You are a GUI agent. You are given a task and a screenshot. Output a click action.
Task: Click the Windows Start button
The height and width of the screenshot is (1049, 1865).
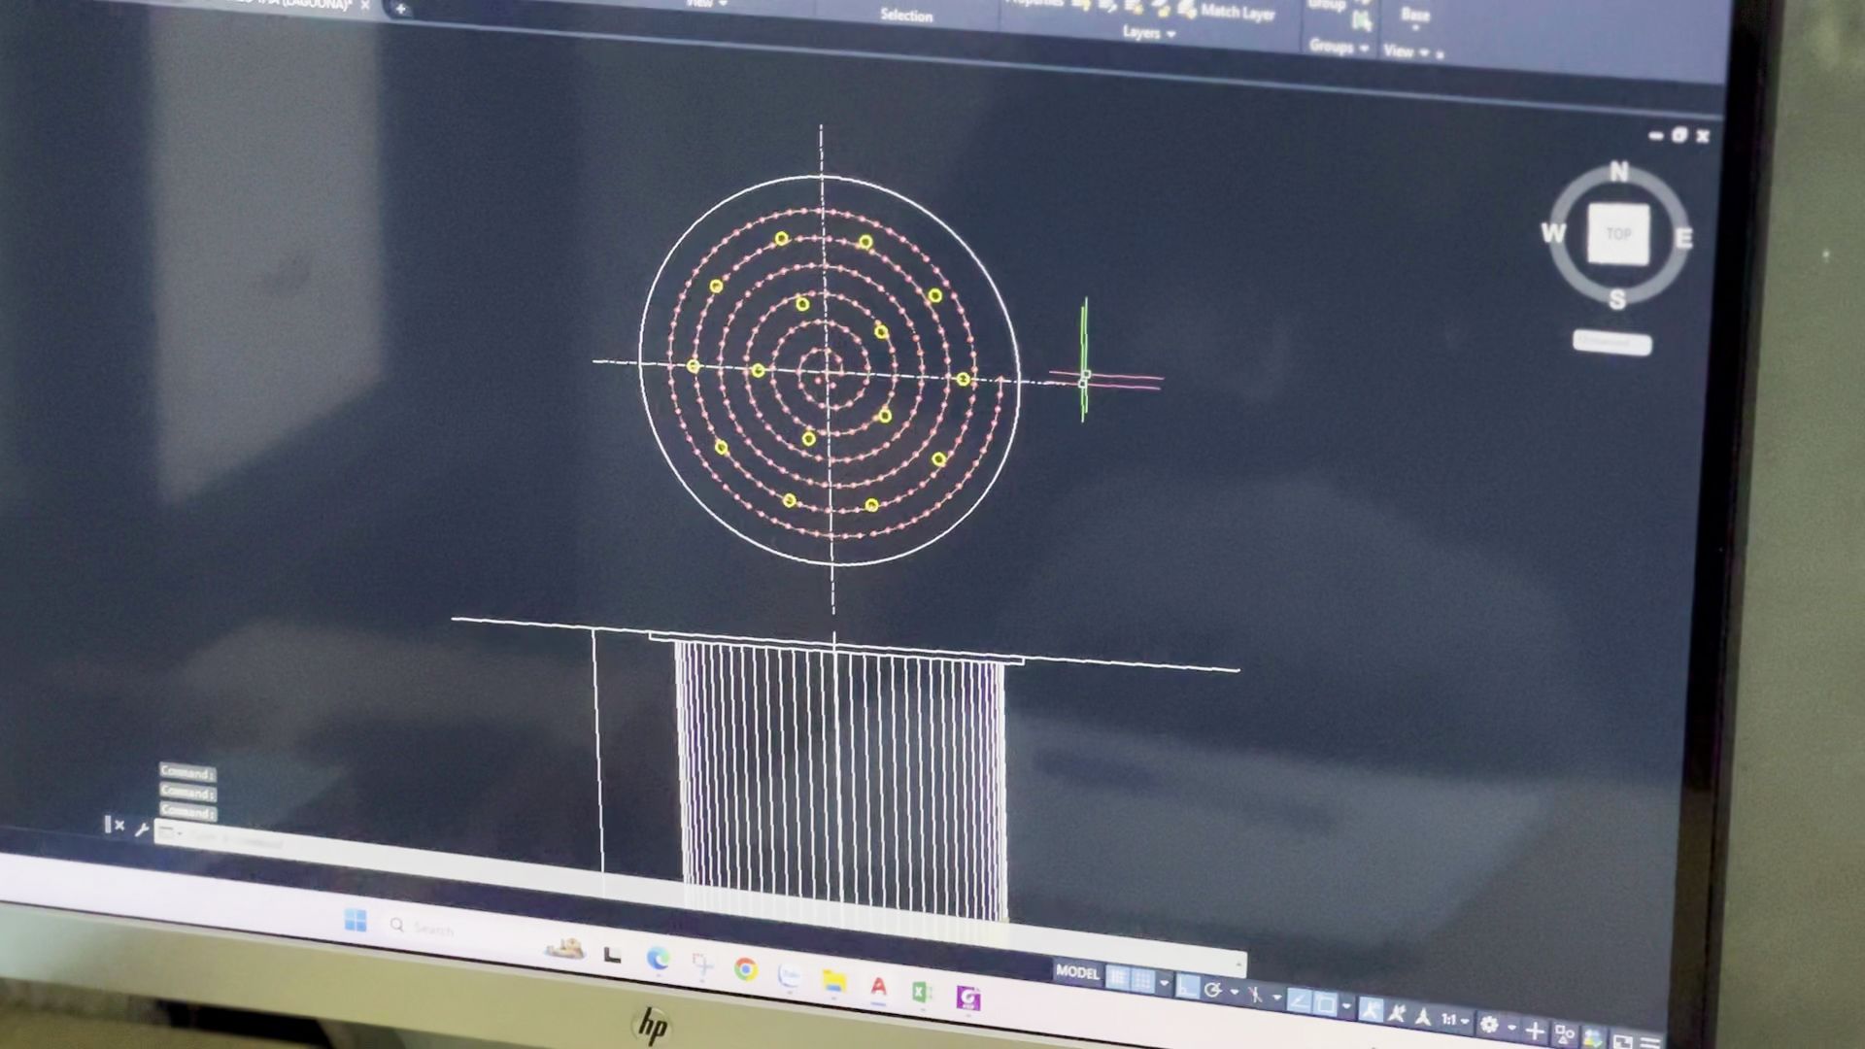coord(356,921)
